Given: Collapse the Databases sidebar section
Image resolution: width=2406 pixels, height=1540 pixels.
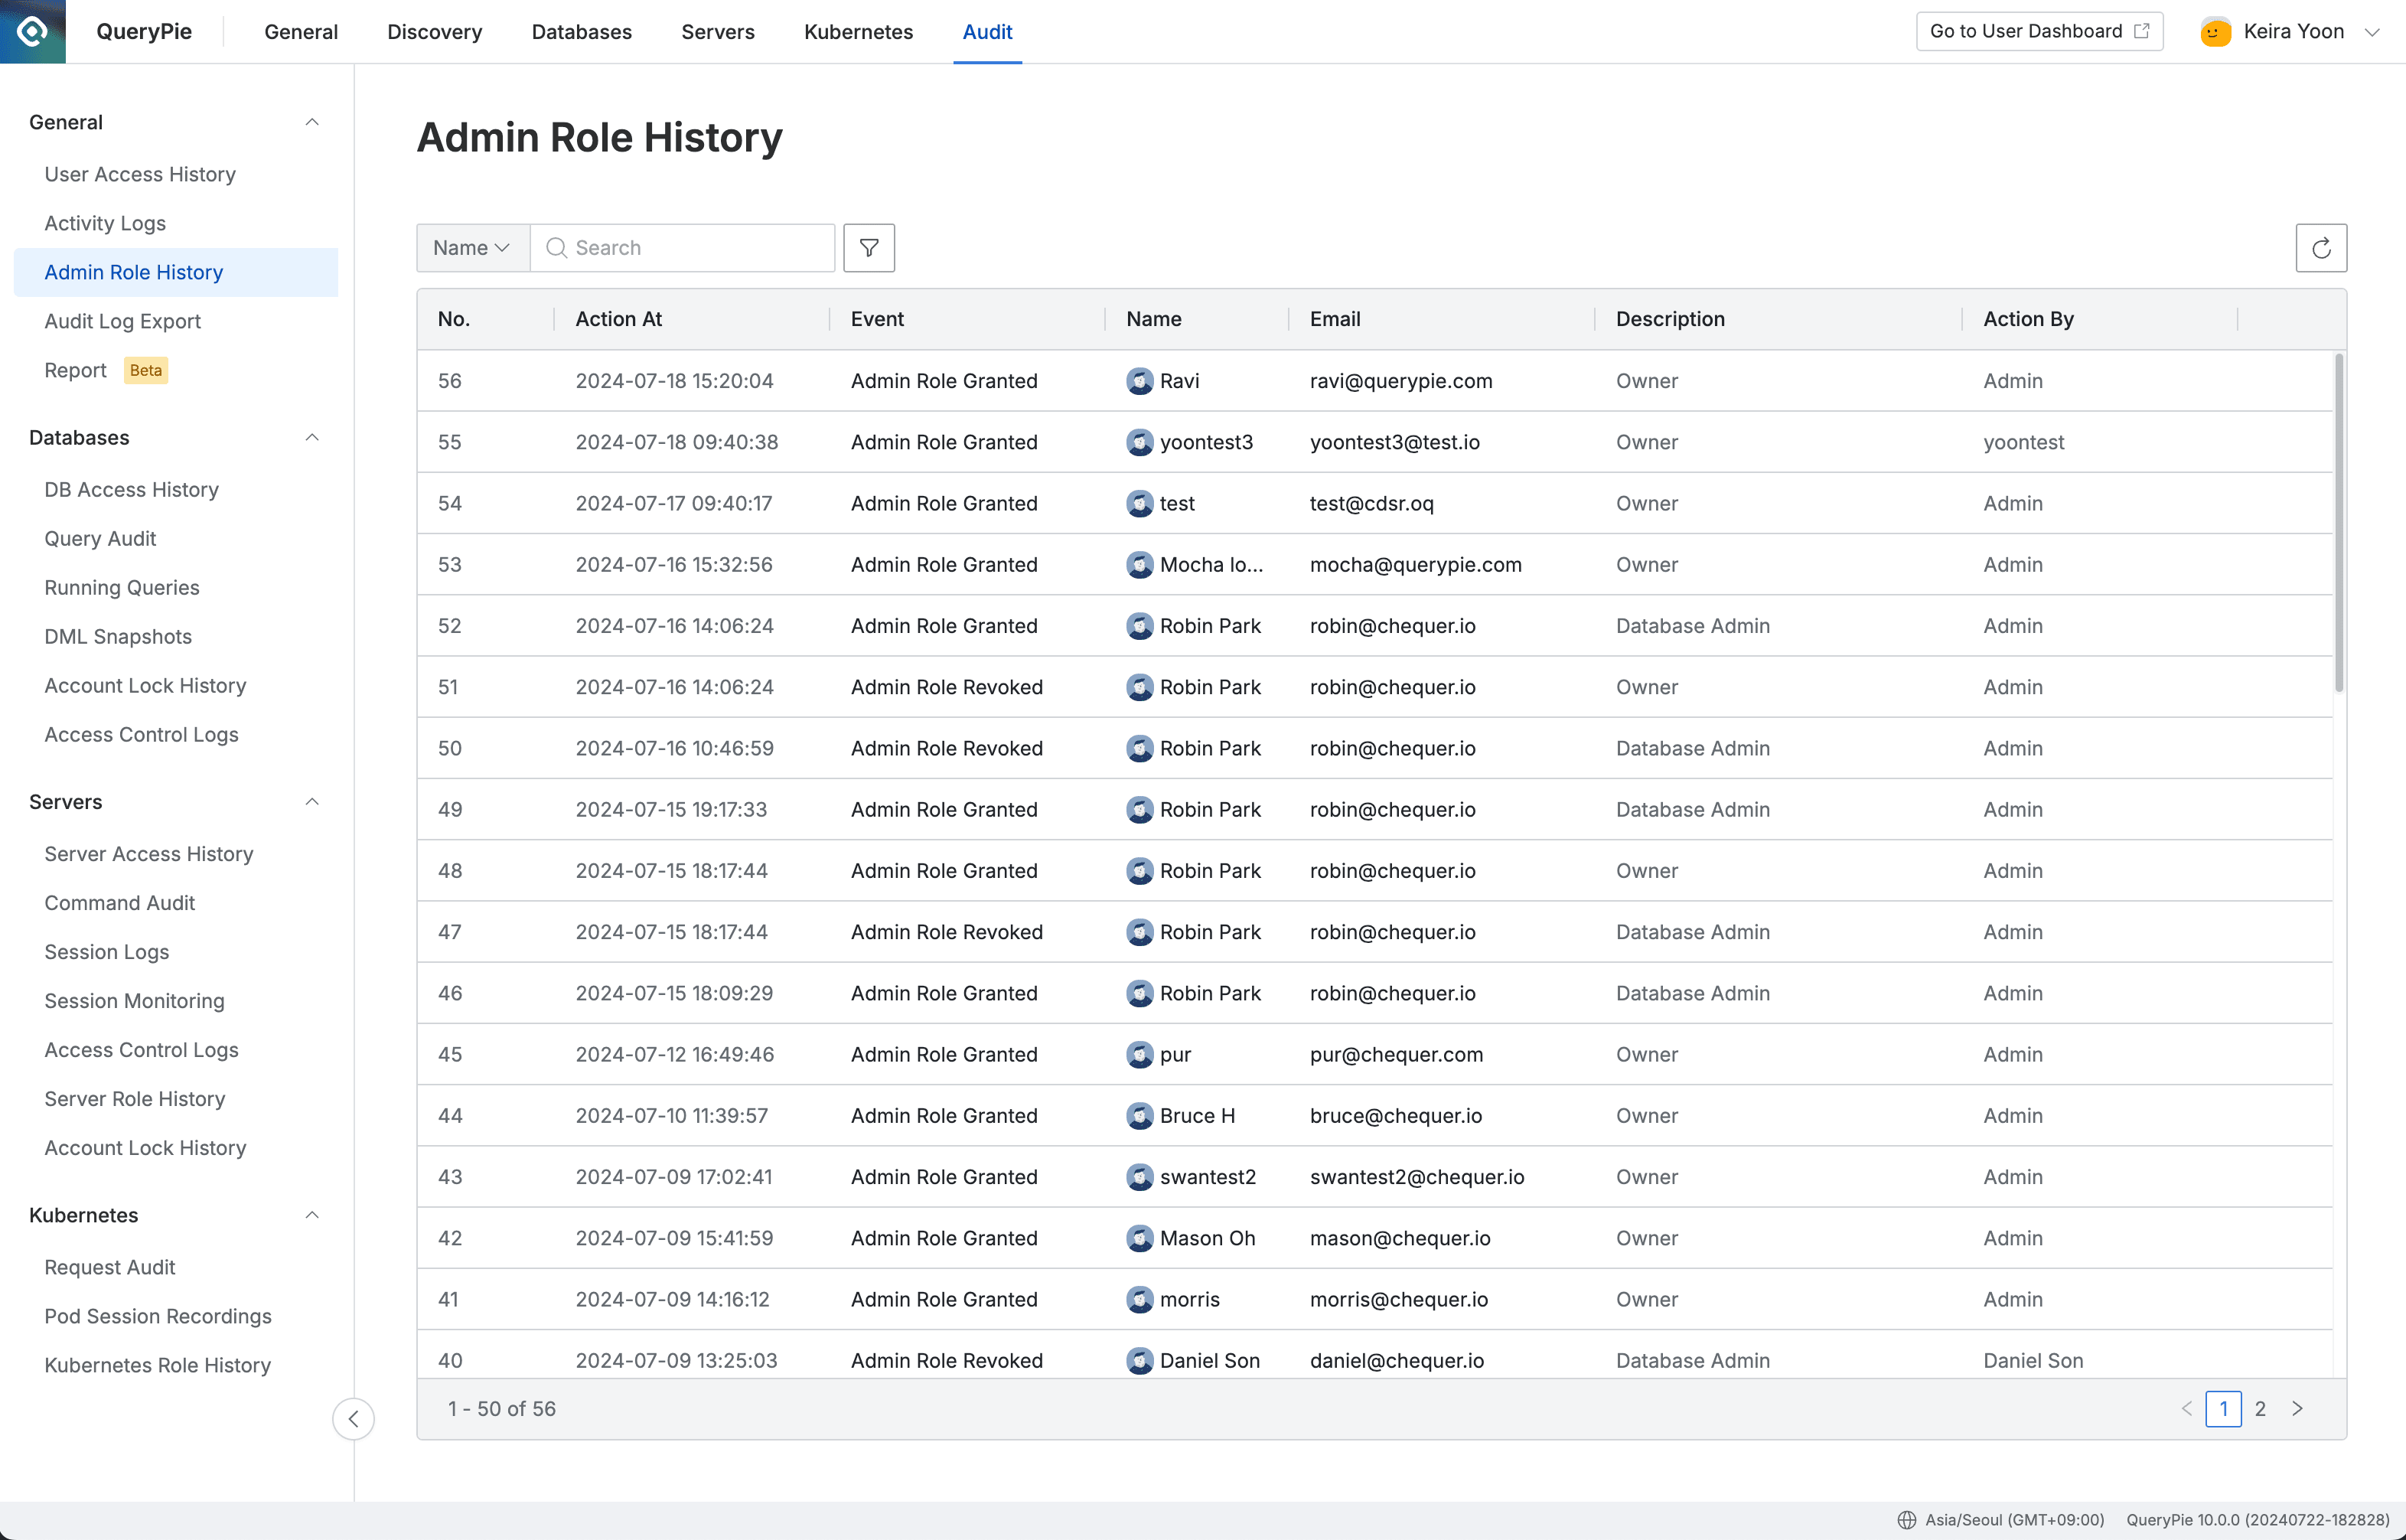Looking at the screenshot, I should pos(312,437).
